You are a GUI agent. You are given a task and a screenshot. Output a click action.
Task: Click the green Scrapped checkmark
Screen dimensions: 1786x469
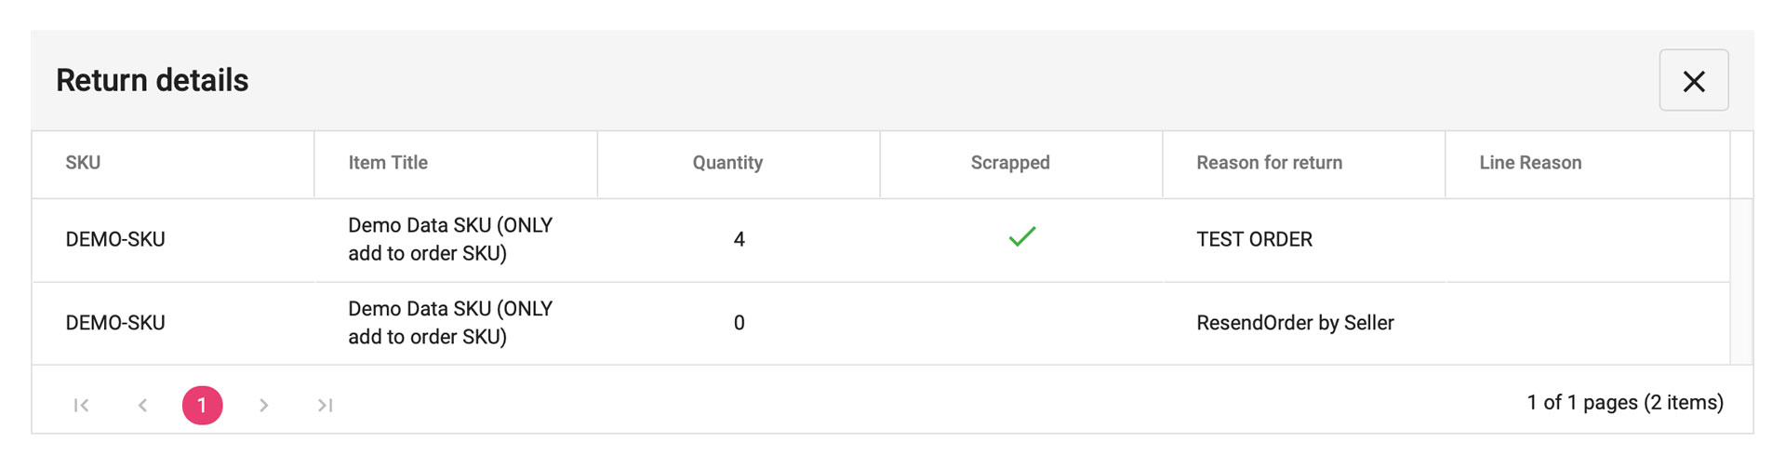pos(1021,237)
